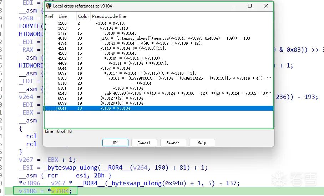
Task: Sort by the Colur column header
Action: 83,16
